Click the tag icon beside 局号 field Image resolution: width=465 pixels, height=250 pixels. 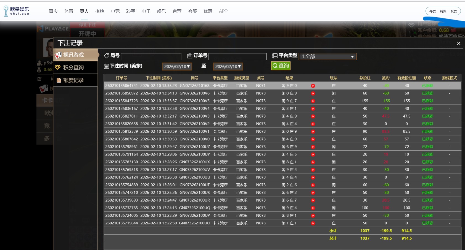point(106,56)
